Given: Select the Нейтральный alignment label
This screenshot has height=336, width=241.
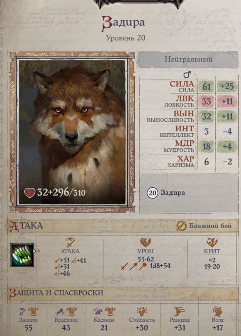Looking at the screenshot, I should pyautogui.click(x=188, y=59).
